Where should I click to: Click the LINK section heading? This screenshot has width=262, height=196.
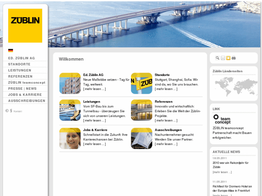pos(216,109)
